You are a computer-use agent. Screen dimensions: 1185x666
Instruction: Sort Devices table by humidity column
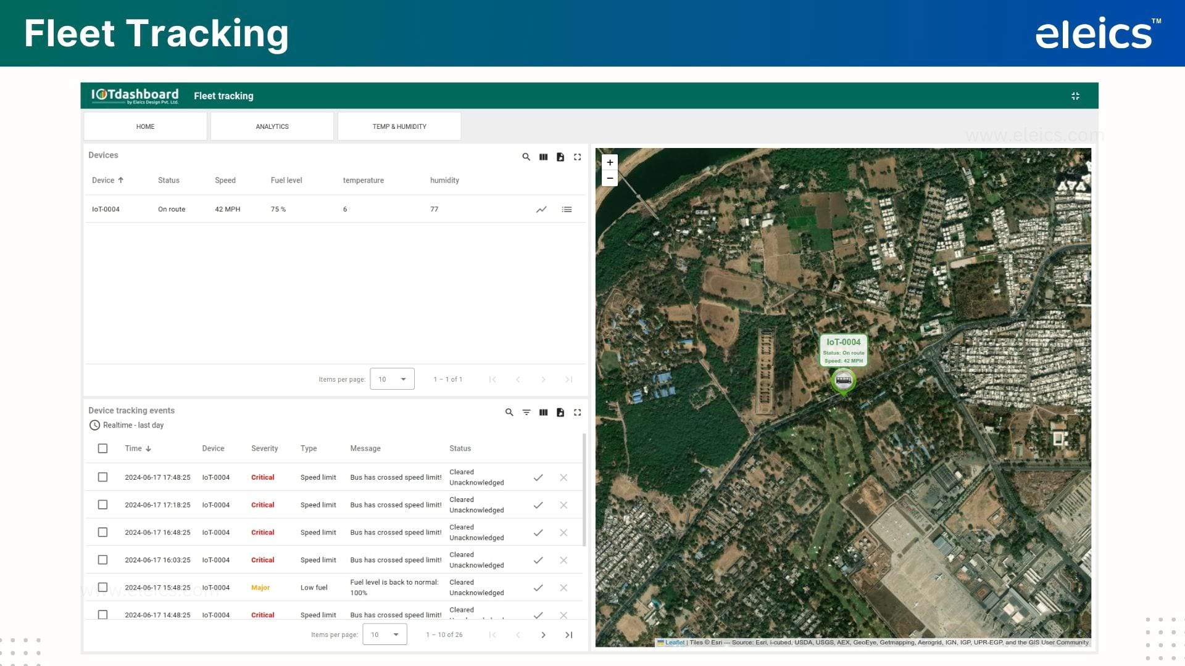pos(444,181)
